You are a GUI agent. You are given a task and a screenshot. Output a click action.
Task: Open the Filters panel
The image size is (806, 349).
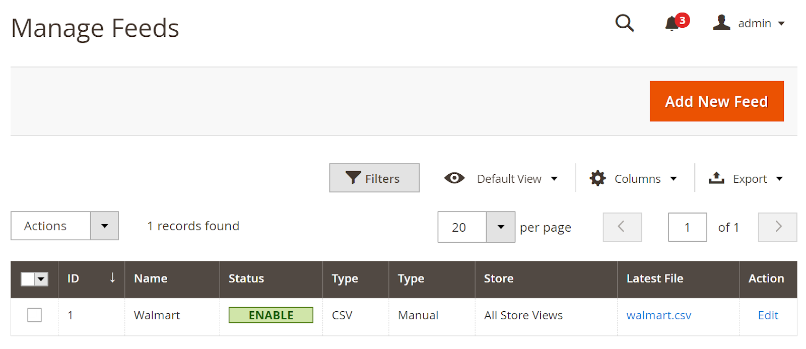click(x=374, y=178)
